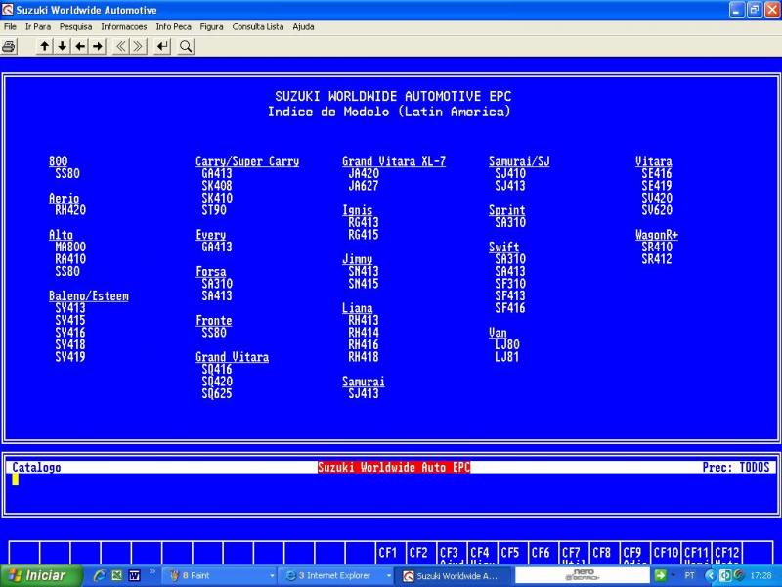
Task: Select model SN413 under Jimny
Action: pos(364,272)
